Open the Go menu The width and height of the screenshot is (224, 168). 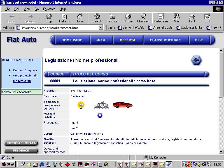click(37, 9)
